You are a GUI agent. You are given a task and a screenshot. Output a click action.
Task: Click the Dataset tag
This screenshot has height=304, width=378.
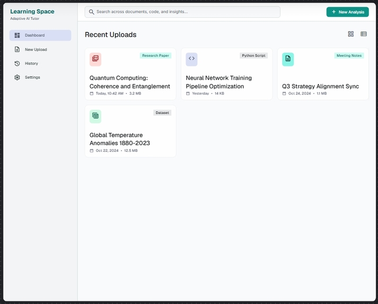coord(162,112)
